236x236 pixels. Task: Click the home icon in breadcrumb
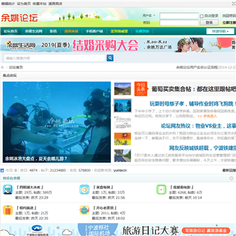[x=3, y=68]
